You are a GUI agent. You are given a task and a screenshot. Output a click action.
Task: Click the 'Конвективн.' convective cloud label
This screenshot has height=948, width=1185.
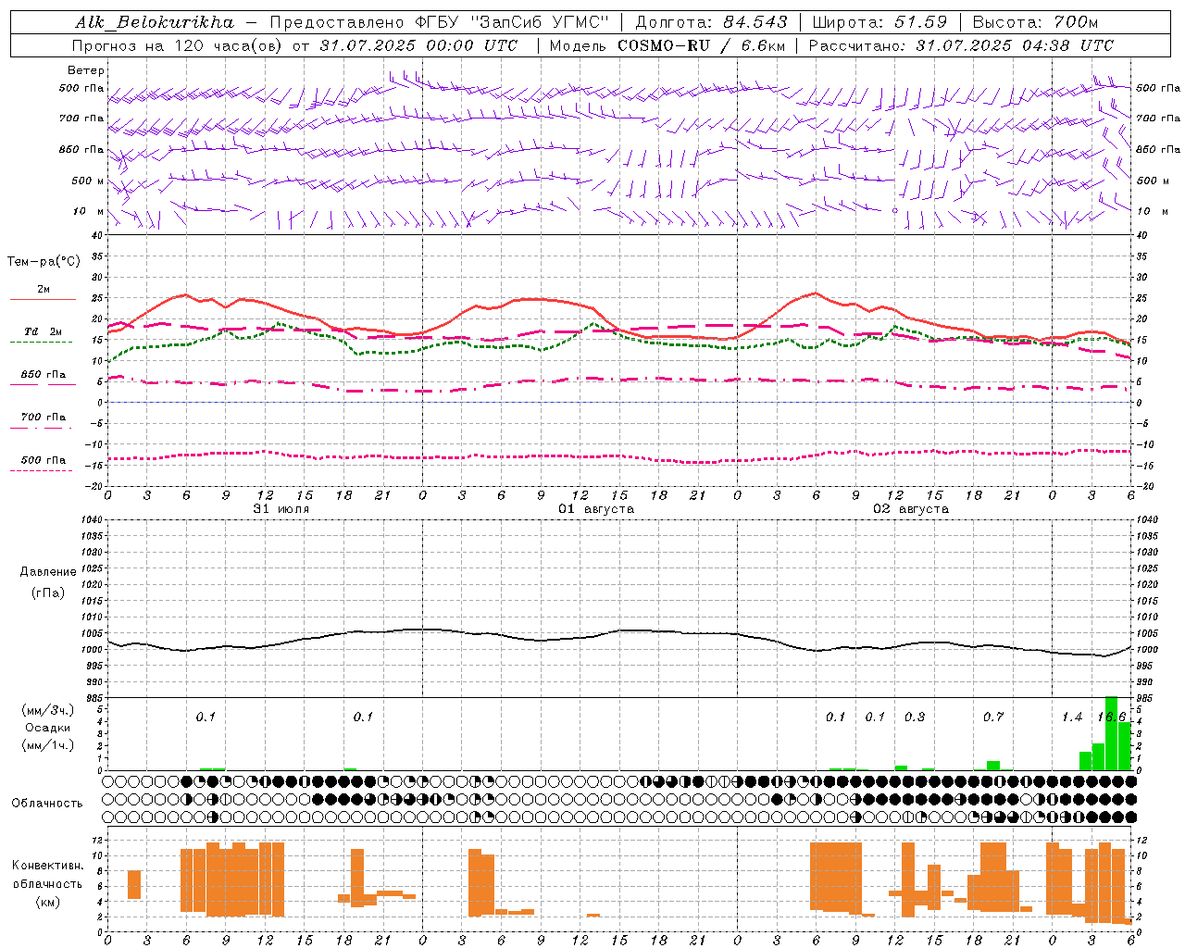47,866
